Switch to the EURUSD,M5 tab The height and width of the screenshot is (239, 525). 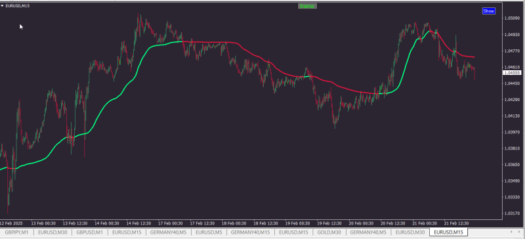pos(209,232)
